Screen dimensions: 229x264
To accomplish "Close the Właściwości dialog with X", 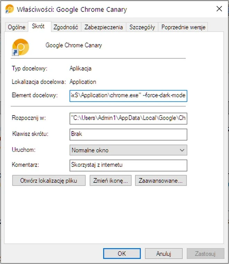I will 219,9.
